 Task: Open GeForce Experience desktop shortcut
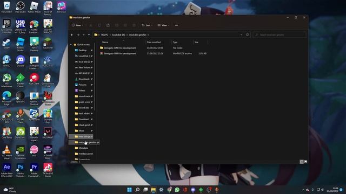coord(21,152)
